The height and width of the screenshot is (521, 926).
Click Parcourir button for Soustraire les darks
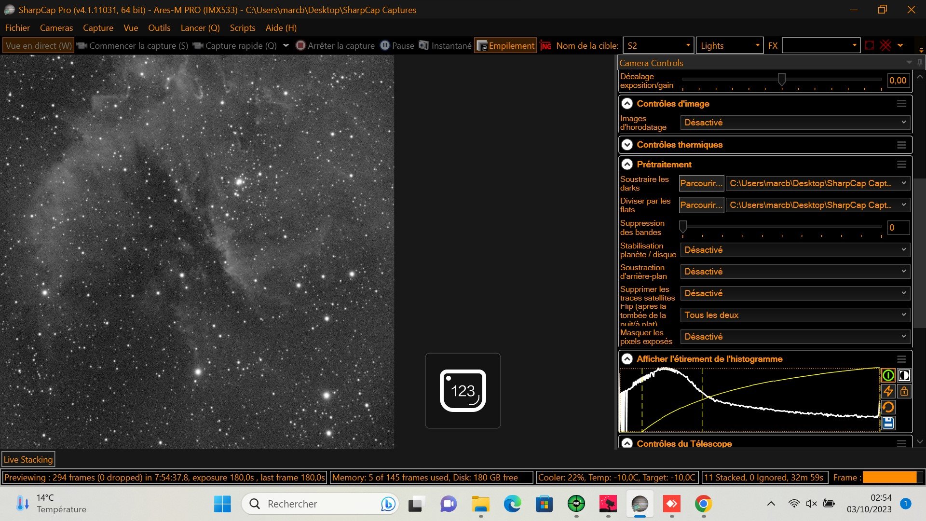pyautogui.click(x=701, y=183)
